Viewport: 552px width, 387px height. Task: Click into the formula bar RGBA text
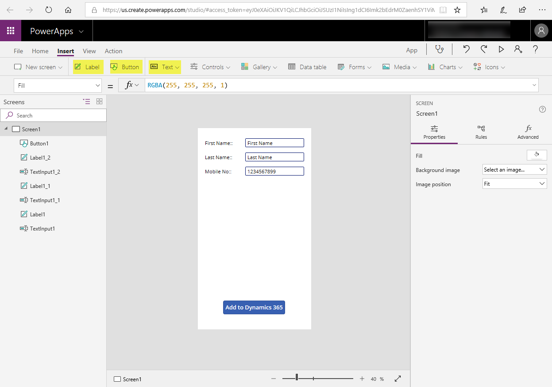tap(188, 85)
